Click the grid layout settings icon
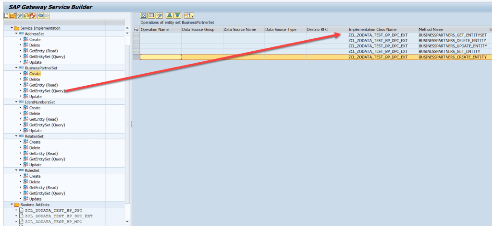The image size is (492, 226). click(188, 15)
